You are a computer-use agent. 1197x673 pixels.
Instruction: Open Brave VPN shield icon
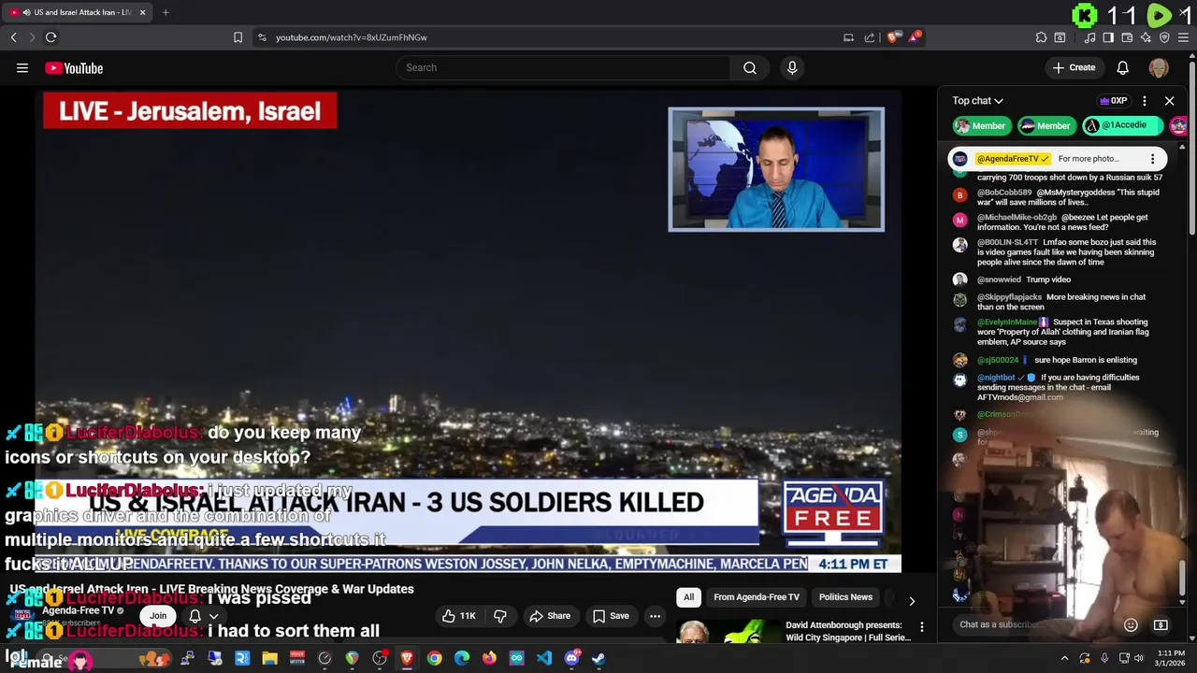pos(1164,37)
